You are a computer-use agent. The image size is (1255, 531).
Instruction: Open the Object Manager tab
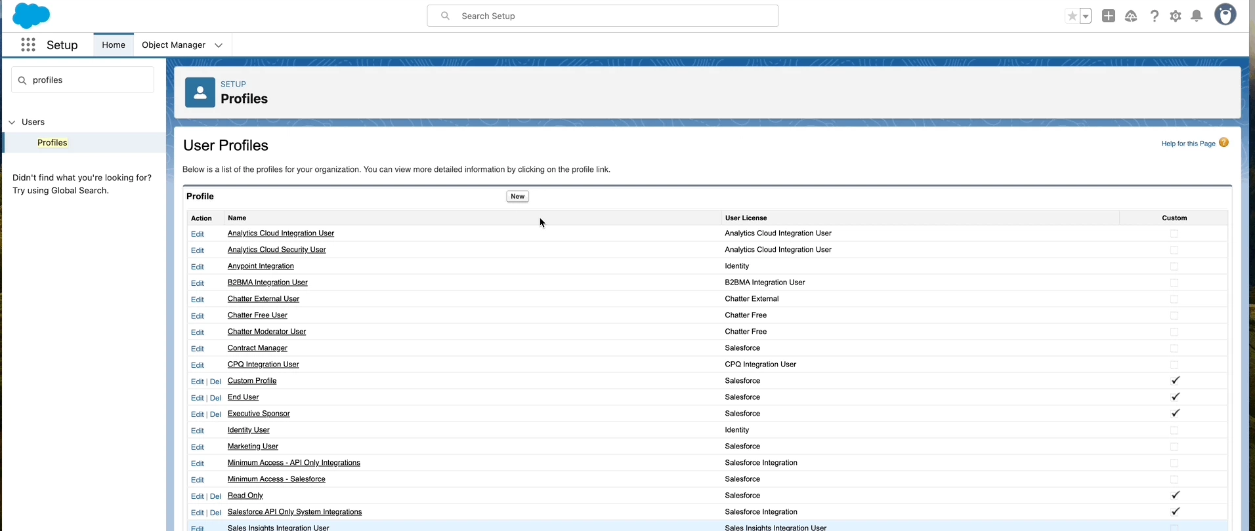(x=174, y=45)
